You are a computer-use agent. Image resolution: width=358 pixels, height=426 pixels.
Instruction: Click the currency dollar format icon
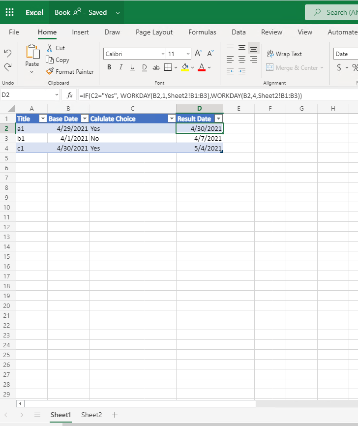(x=339, y=67)
